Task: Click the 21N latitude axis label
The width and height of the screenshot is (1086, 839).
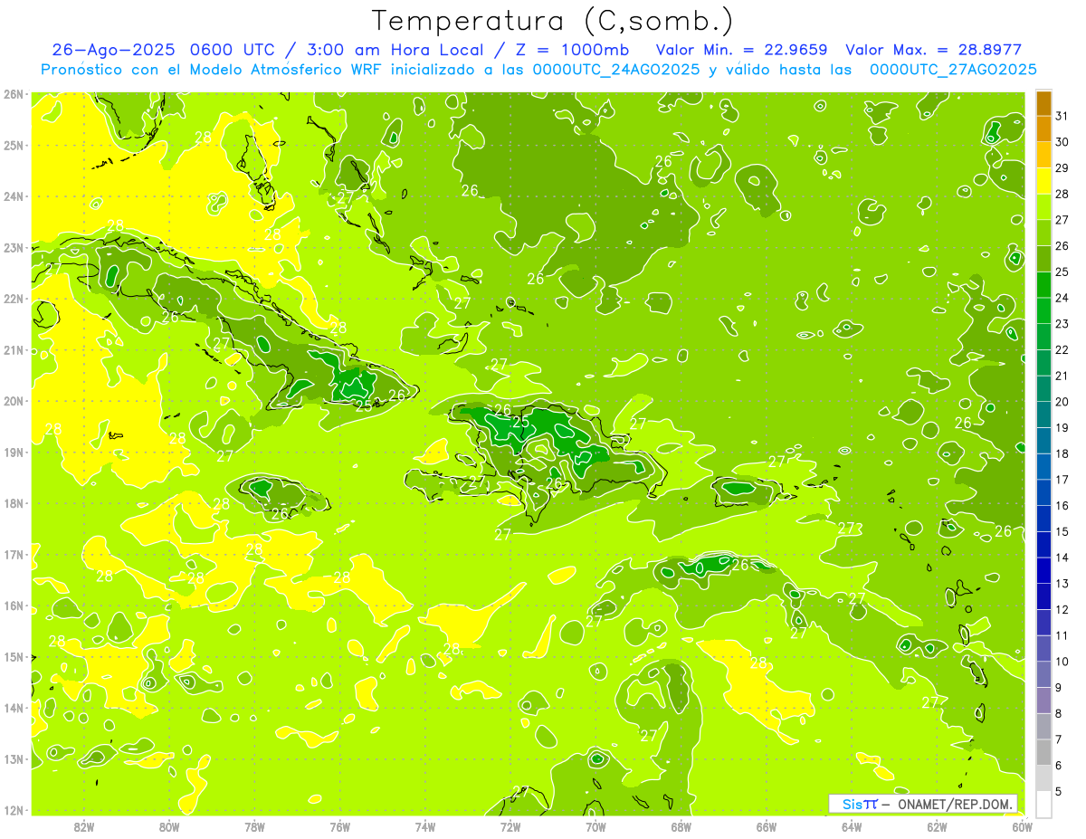Action: (x=14, y=350)
